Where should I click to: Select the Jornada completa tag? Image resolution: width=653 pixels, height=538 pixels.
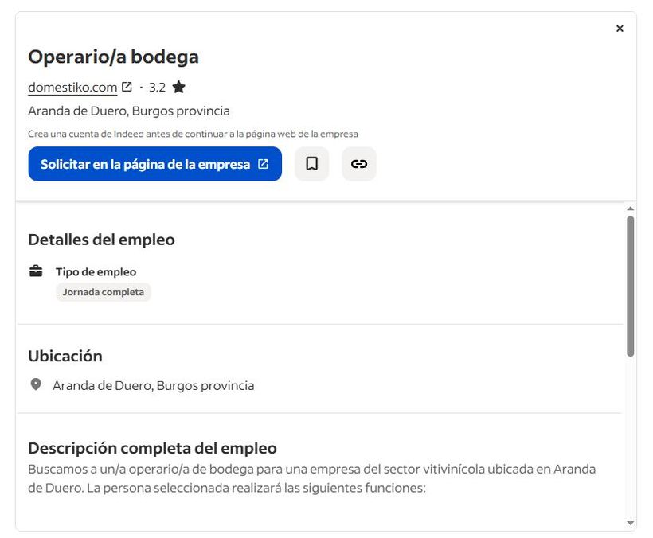coord(104,292)
